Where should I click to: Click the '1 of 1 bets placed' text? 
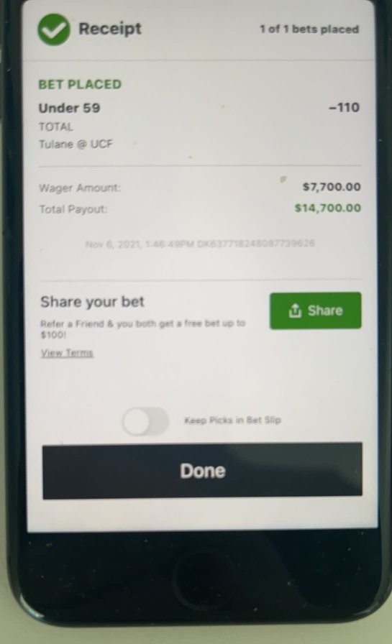(309, 29)
